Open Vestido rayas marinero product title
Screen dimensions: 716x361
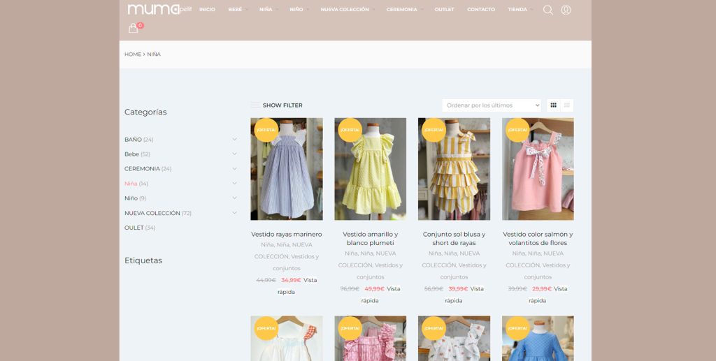tap(286, 235)
